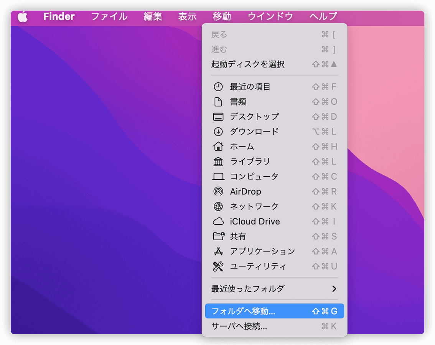Select ユーティリティ text in the menu
The height and width of the screenshot is (345, 435).
click(258, 266)
